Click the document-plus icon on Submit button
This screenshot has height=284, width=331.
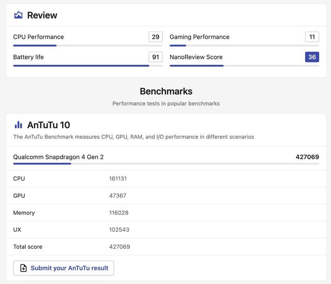pos(23,268)
